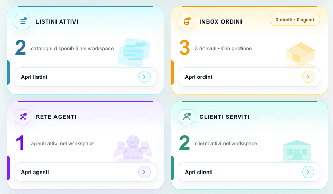Click the arrow circle in Apri clienti
The height and width of the screenshot is (194, 333).
pos(308,172)
